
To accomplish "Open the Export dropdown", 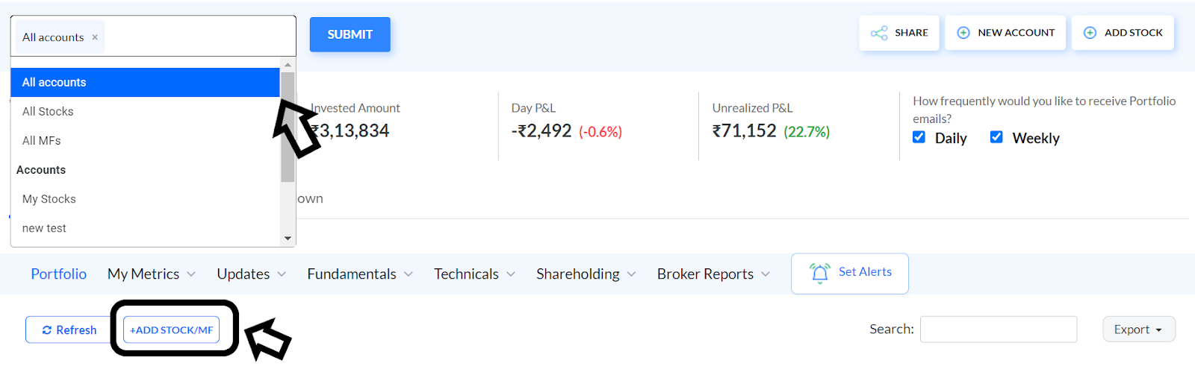I will (1139, 329).
